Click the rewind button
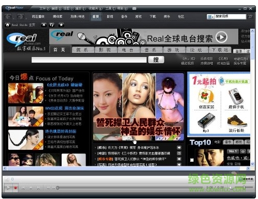 (49, 188)
